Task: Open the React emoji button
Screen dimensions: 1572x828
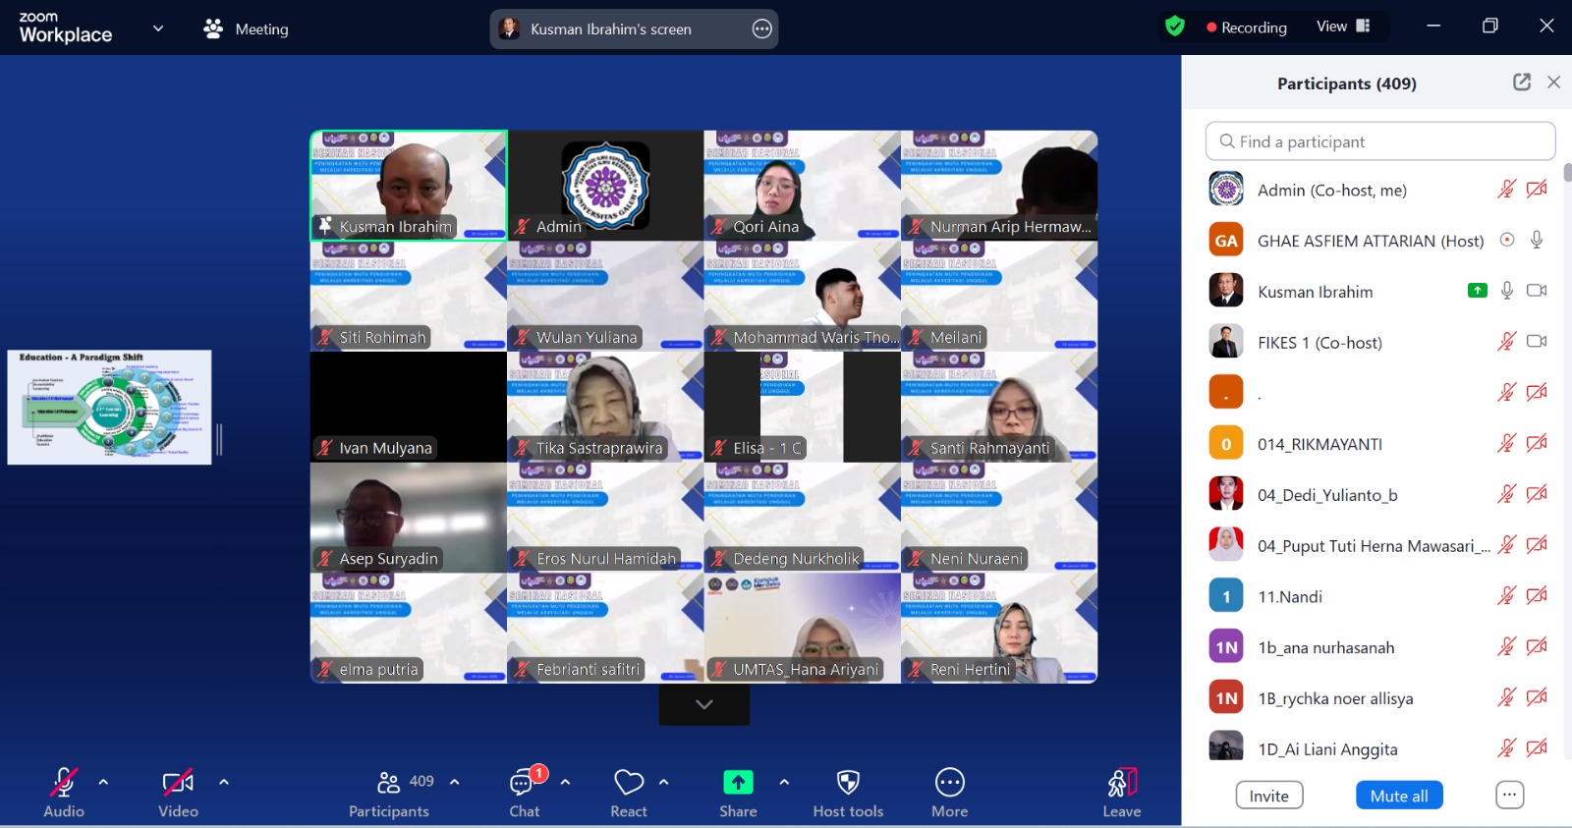Action: [629, 784]
